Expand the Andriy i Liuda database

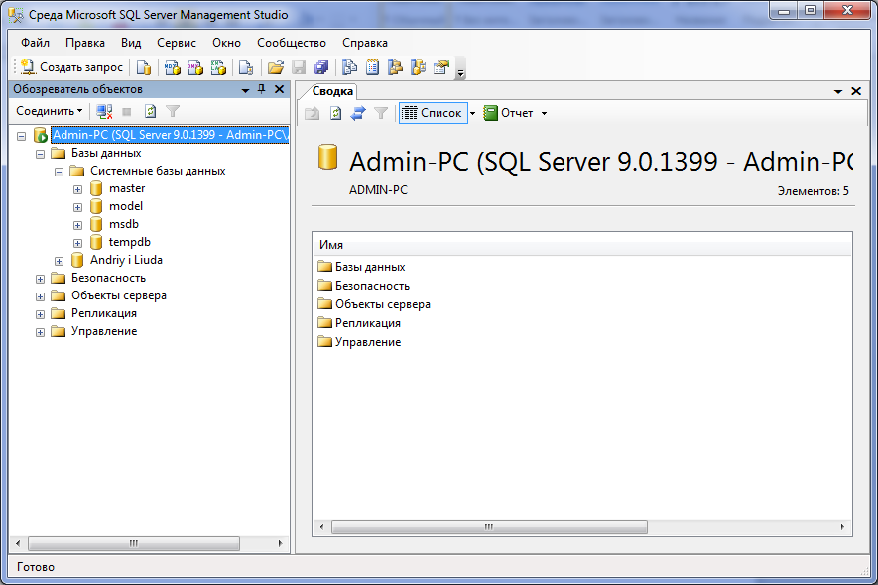click(59, 262)
